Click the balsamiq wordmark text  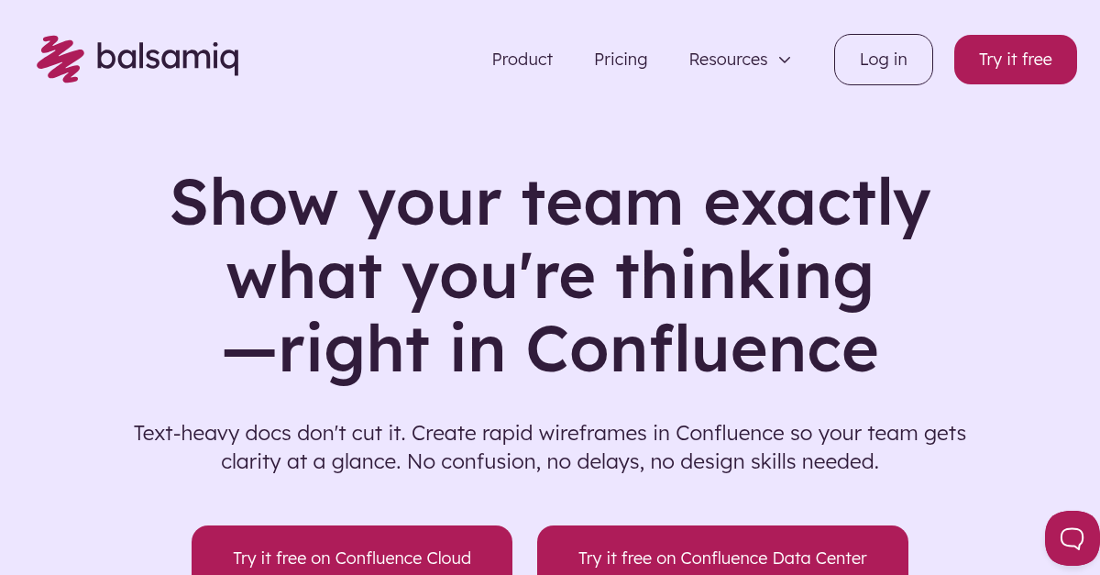168,58
